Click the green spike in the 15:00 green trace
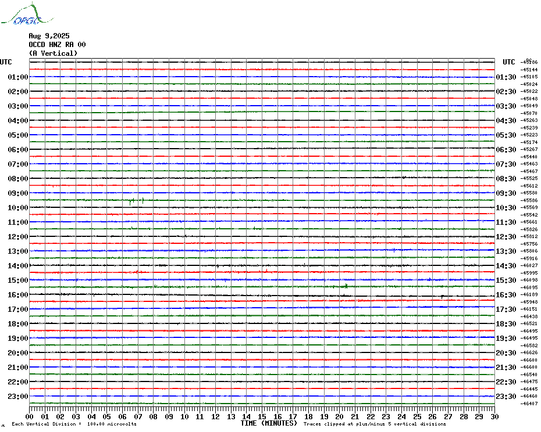 [x=346, y=286]
